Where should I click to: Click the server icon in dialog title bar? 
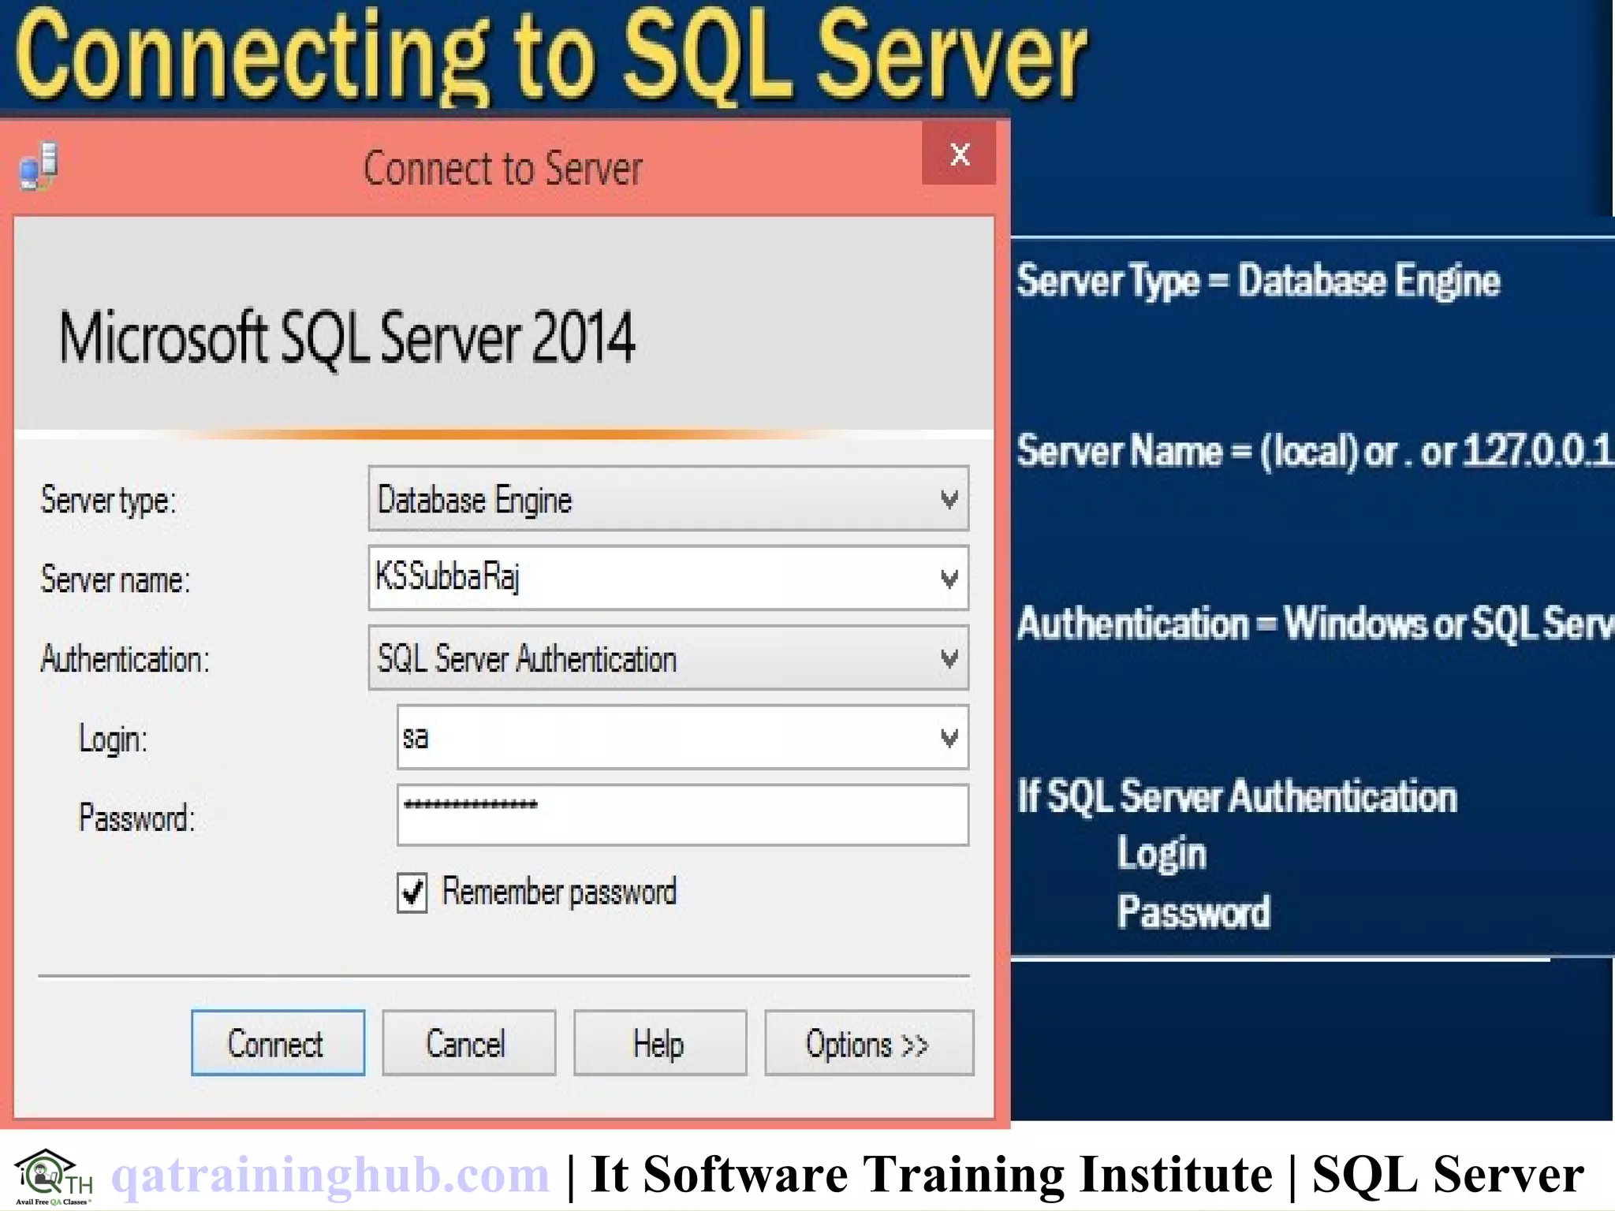pyautogui.click(x=39, y=166)
